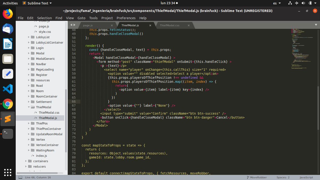Open Firefox from the dock

[x=8, y=14]
